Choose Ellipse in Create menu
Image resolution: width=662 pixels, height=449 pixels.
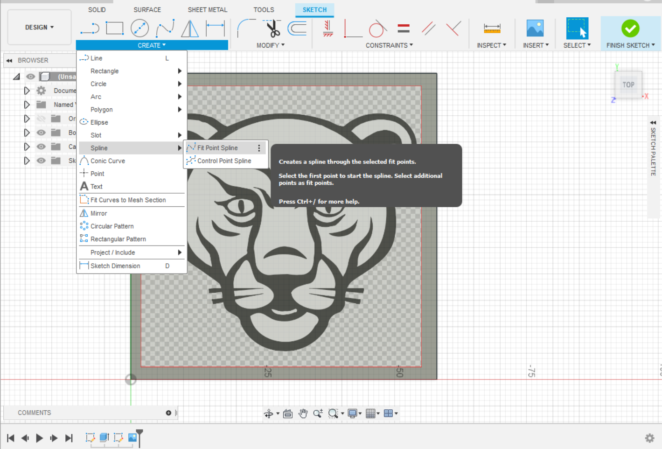(132, 122)
